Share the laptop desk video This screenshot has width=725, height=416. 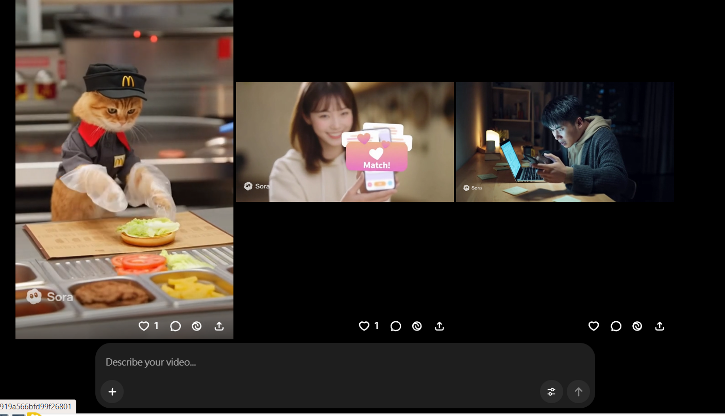coord(660,326)
